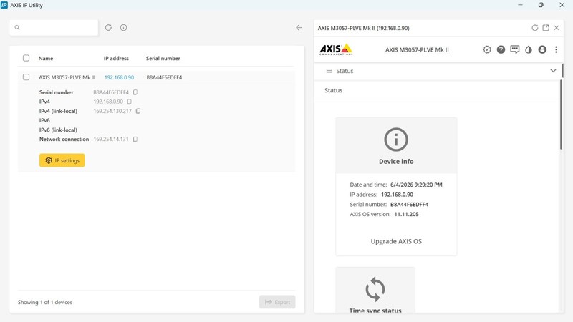This screenshot has width=573, height=322.
Task: Open the device panel in external window
Action: (x=546, y=28)
